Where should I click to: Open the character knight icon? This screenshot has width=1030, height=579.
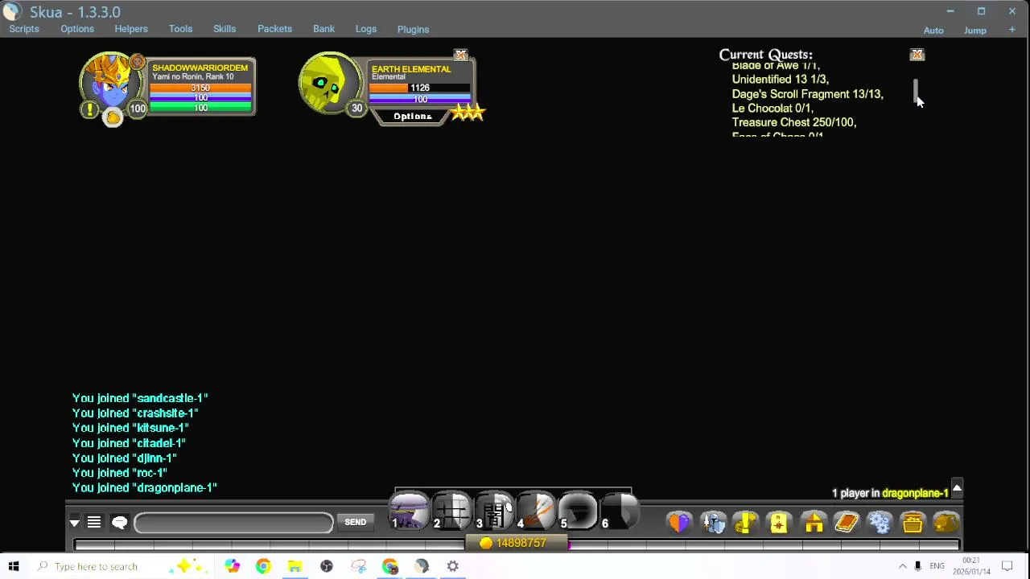point(713,524)
